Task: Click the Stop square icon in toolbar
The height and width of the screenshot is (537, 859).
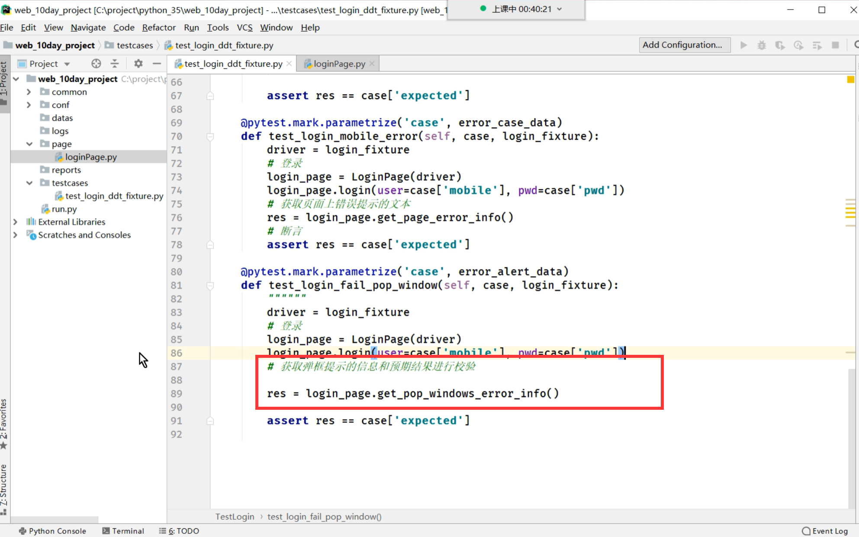Action: pos(835,45)
